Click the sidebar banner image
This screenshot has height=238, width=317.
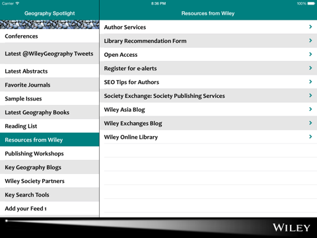tap(50, 24)
